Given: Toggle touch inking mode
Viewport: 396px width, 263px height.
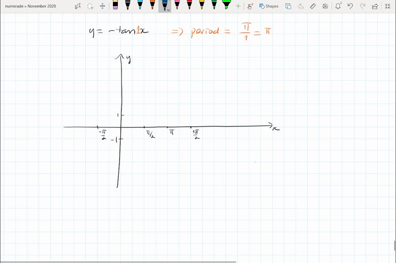Looking at the screenshot, I should pos(250,6).
